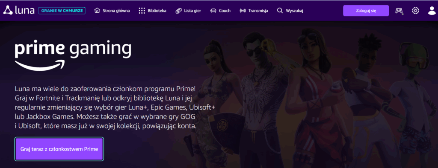The width and height of the screenshot is (438, 168).
Task: Go to Strona główna text link
Action: click(116, 11)
